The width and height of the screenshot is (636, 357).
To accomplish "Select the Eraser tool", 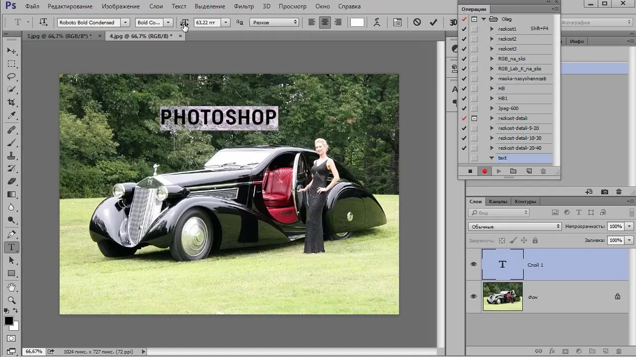I will [x=11, y=181].
